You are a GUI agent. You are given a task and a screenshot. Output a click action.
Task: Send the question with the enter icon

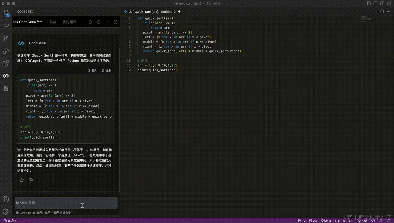tap(114, 205)
